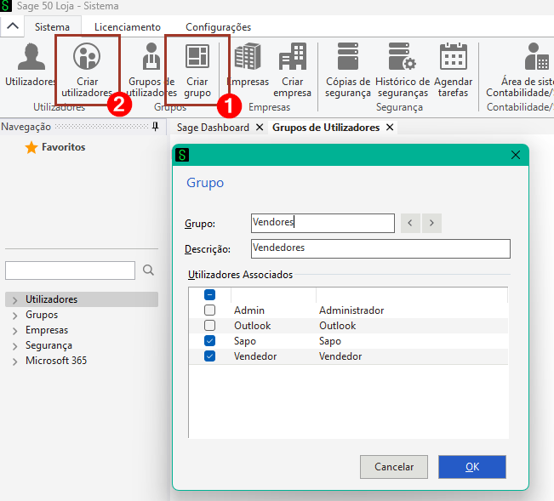Toggle the select-all users checkbox
The width and height of the screenshot is (554, 501).
[x=209, y=294]
